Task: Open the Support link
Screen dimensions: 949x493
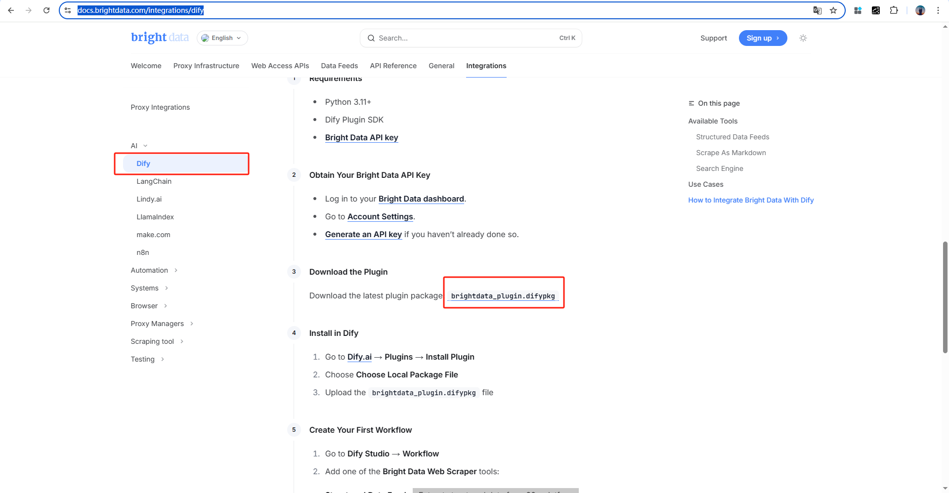Action: pyautogui.click(x=713, y=38)
